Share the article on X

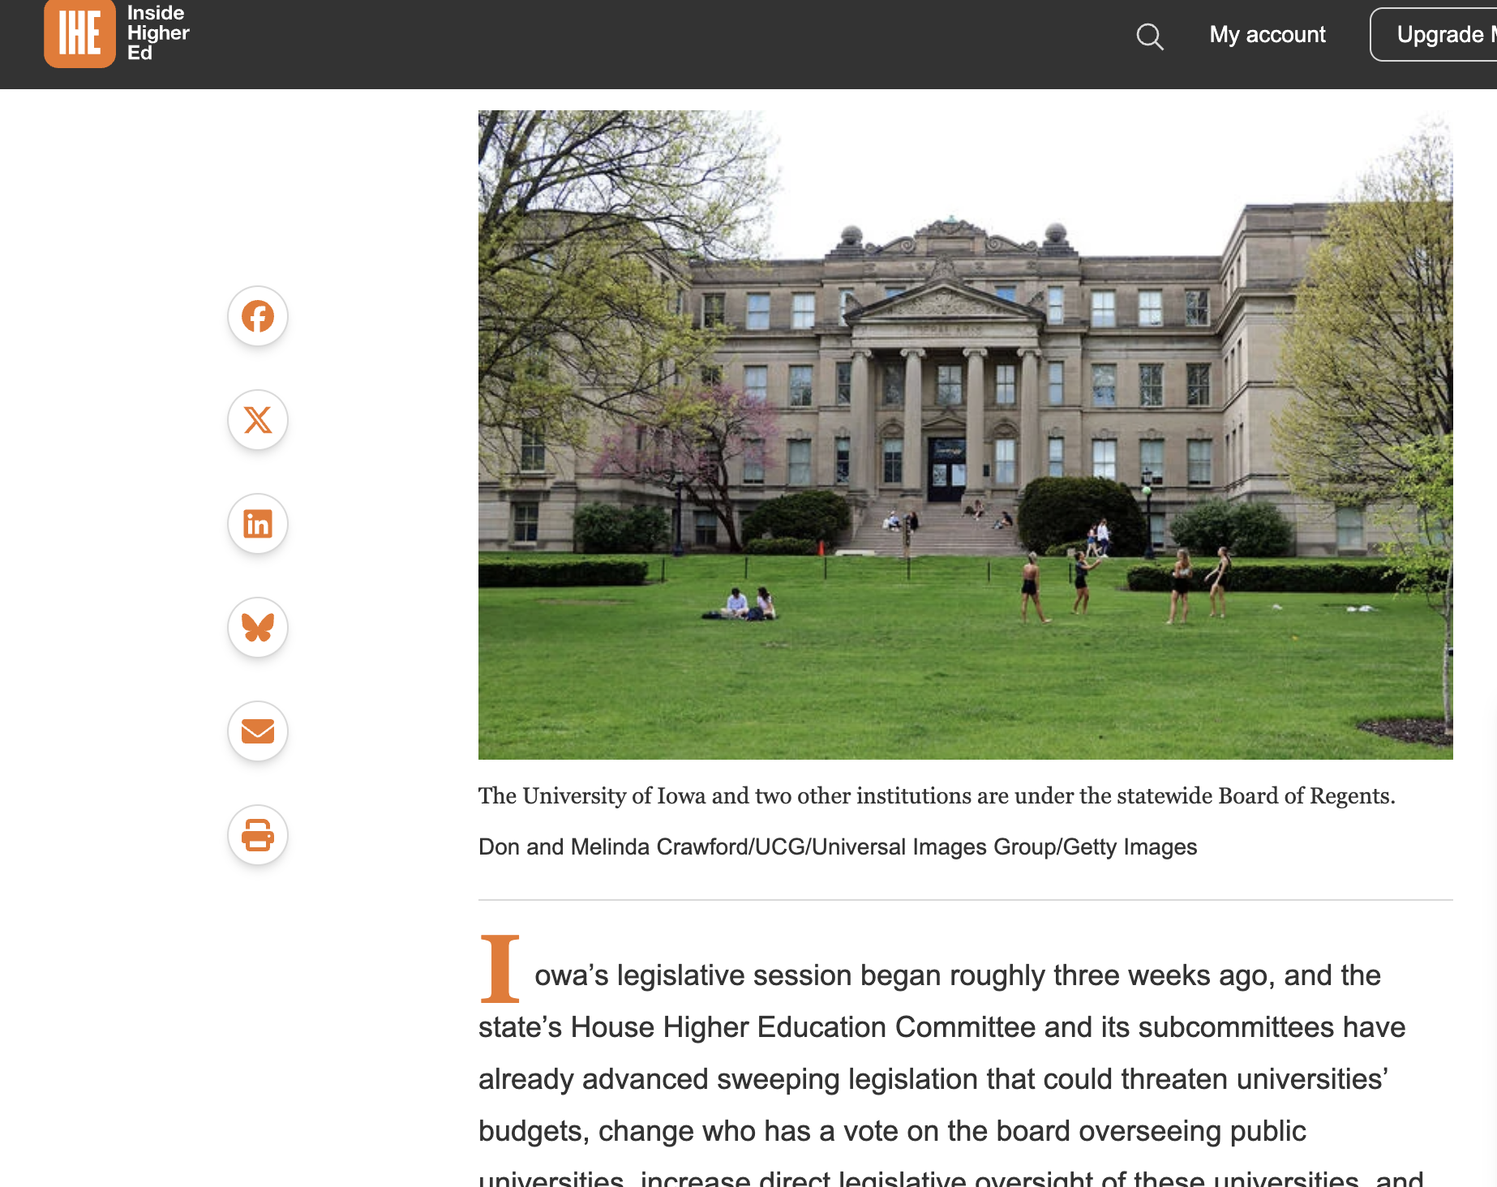[257, 420]
